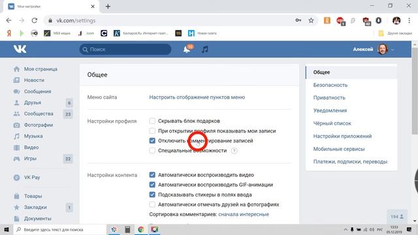
Task: Uncheck 'Автоматически воспроизводить видео'
Action: (x=152, y=175)
